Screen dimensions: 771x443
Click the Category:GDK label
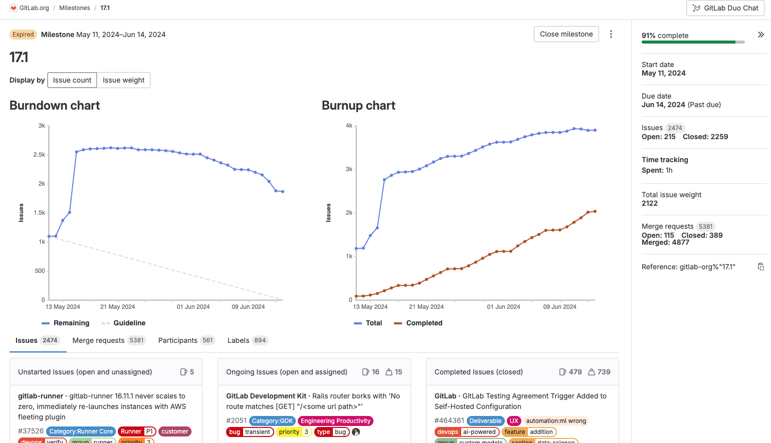272,421
